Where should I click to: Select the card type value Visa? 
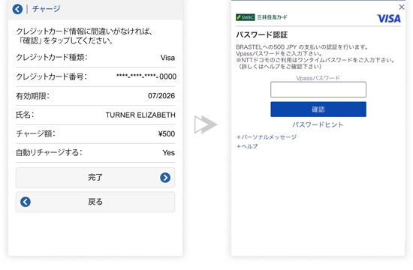(167, 58)
